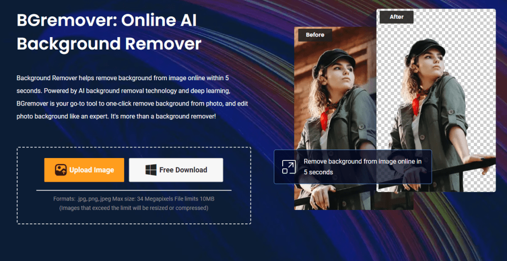Viewport: 507px width, 261px height.
Task: Click the 'BGremover: Online AI Background Remover' heading
Action: (x=108, y=32)
